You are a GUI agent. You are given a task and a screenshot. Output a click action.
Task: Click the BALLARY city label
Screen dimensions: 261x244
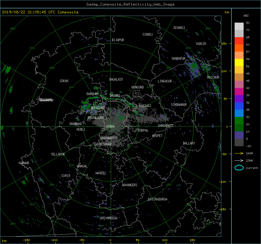(x=189, y=143)
